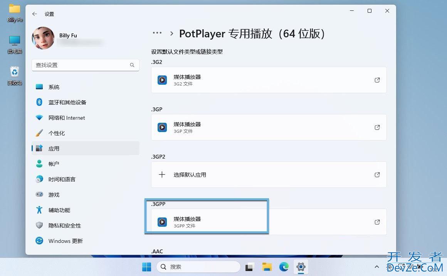Open File Explorer from the taskbar
Image resolution: width=447 pixels, height=276 pixels.
tap(267, 267)
